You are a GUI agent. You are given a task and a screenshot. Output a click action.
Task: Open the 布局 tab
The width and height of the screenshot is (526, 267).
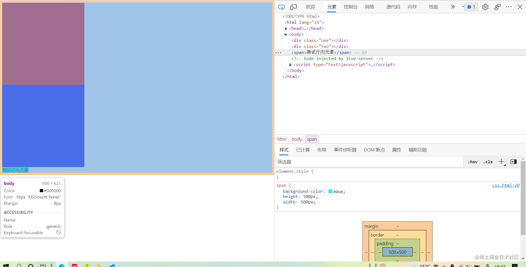tap(322, 150)
